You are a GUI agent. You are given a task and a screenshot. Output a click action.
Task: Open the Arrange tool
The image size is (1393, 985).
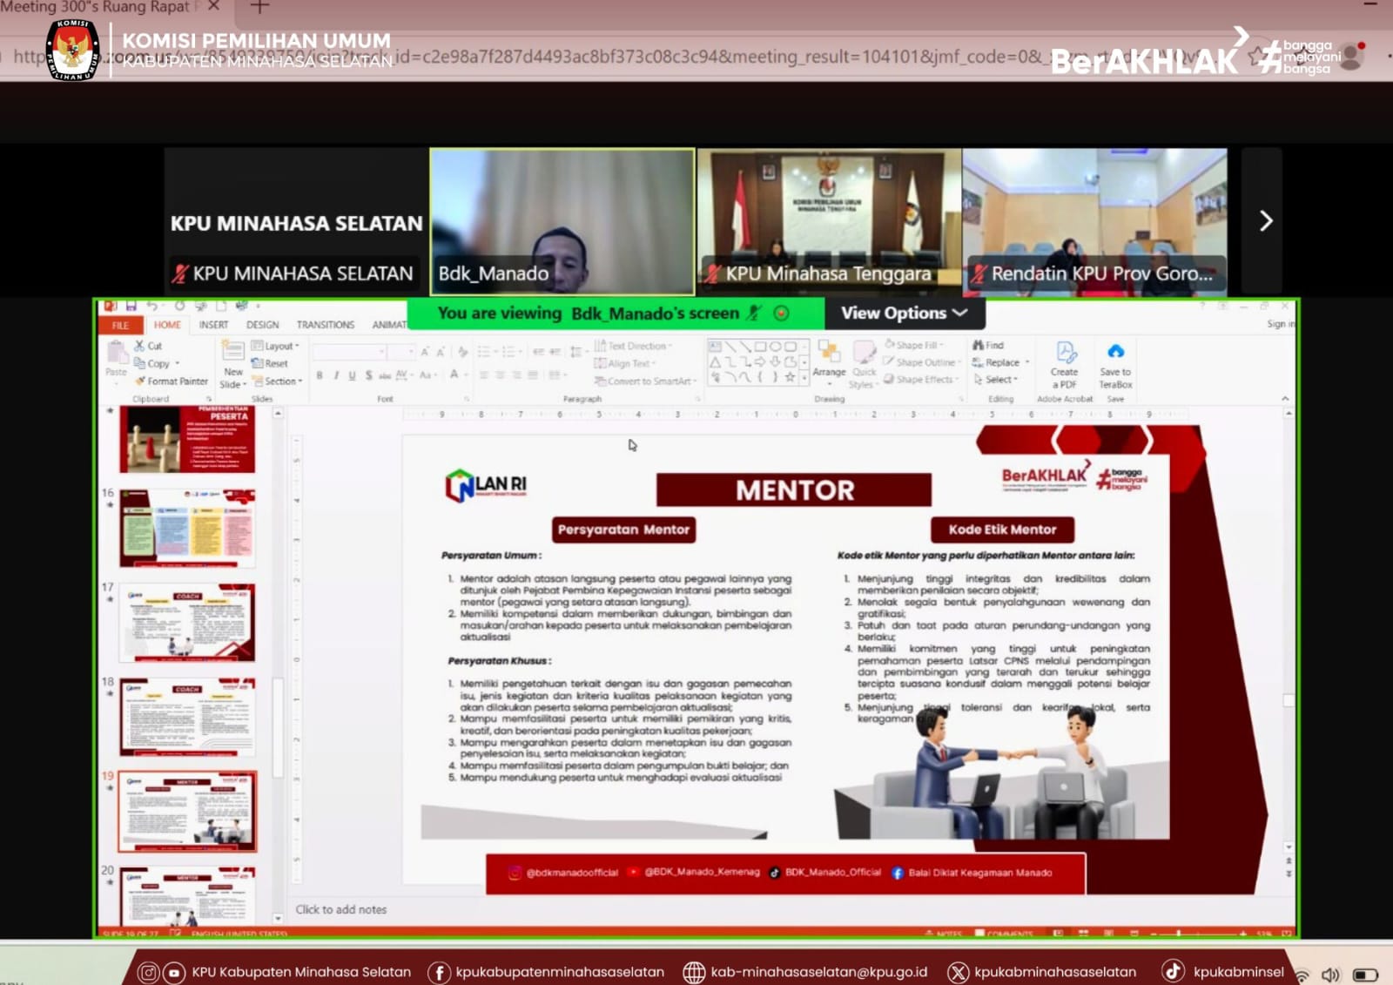tap(829, 358)
